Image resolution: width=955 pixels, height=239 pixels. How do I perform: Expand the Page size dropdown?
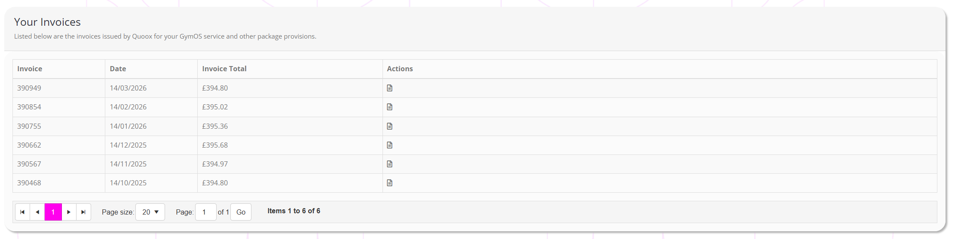150,212
